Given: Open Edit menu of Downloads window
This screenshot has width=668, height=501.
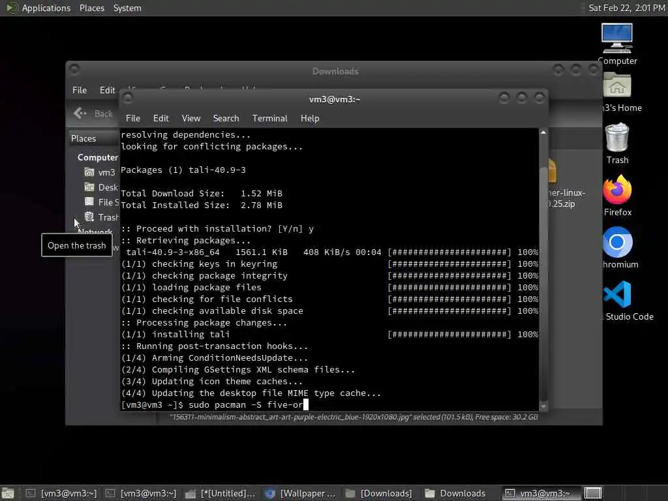Looking at the screenshot, I should 108,90.
